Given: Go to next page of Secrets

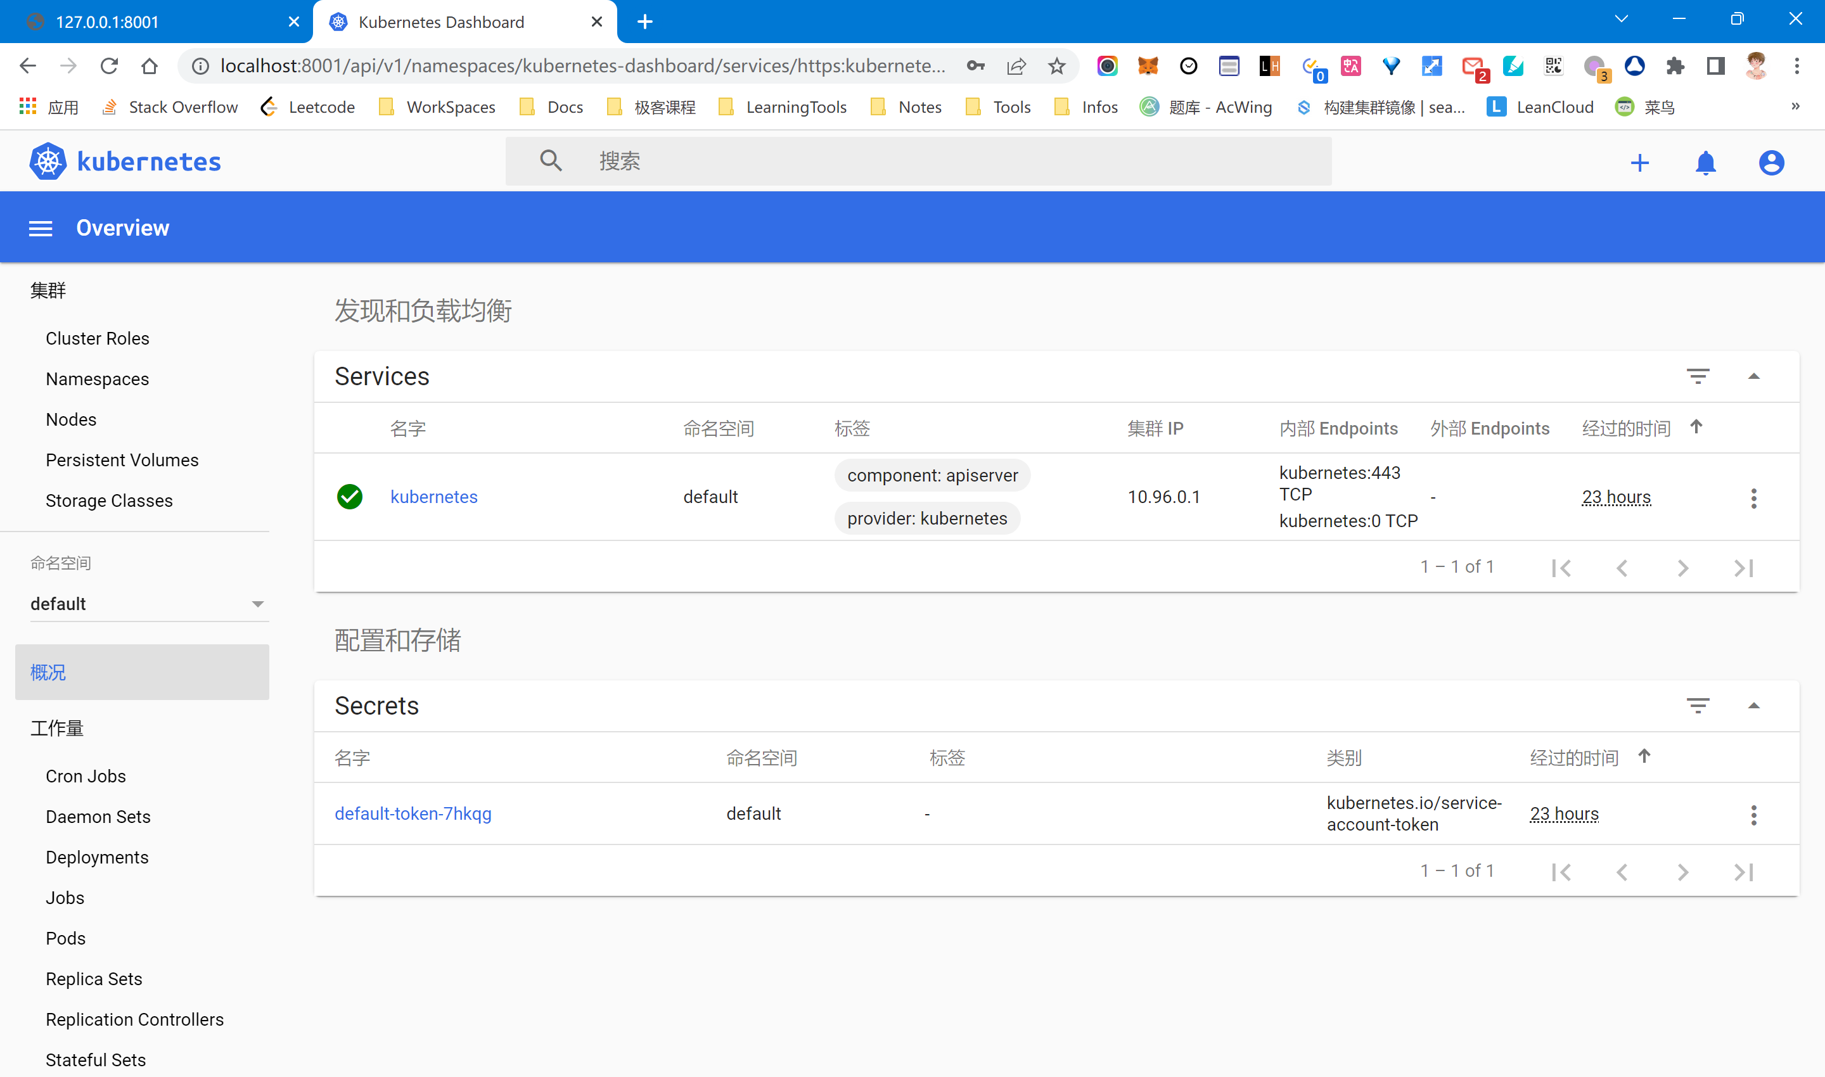Looking at the screenshot, I should pyautogui.click(x=1682, y=872).
